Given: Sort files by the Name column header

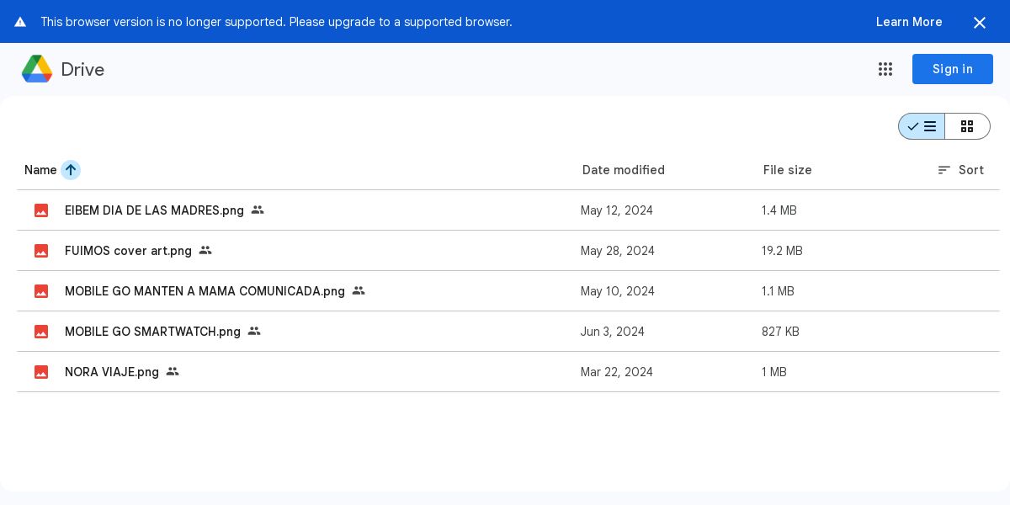Looking at the screenshot, I should click(40, 170).
